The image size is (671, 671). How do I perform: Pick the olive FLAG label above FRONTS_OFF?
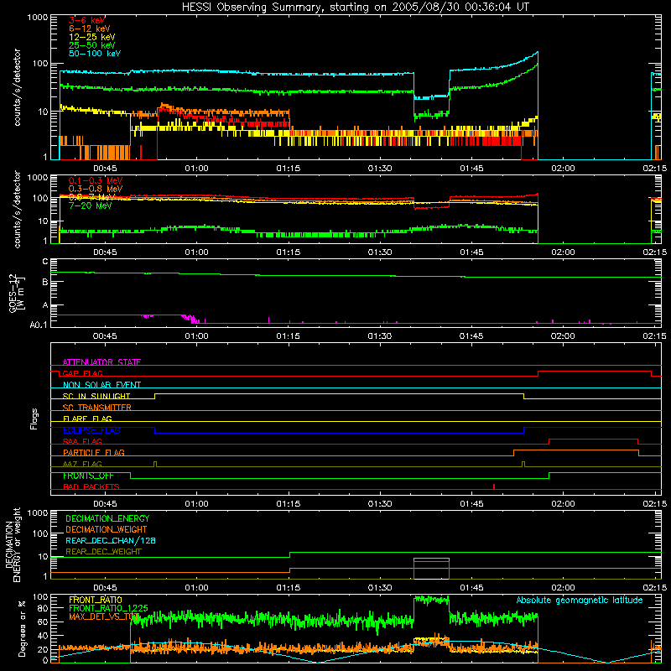tap(82, 464)
